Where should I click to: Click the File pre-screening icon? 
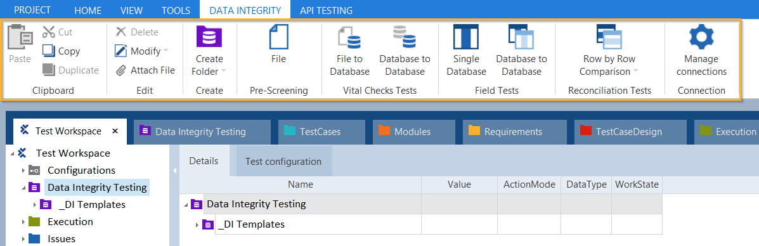(x=278, y=37)
